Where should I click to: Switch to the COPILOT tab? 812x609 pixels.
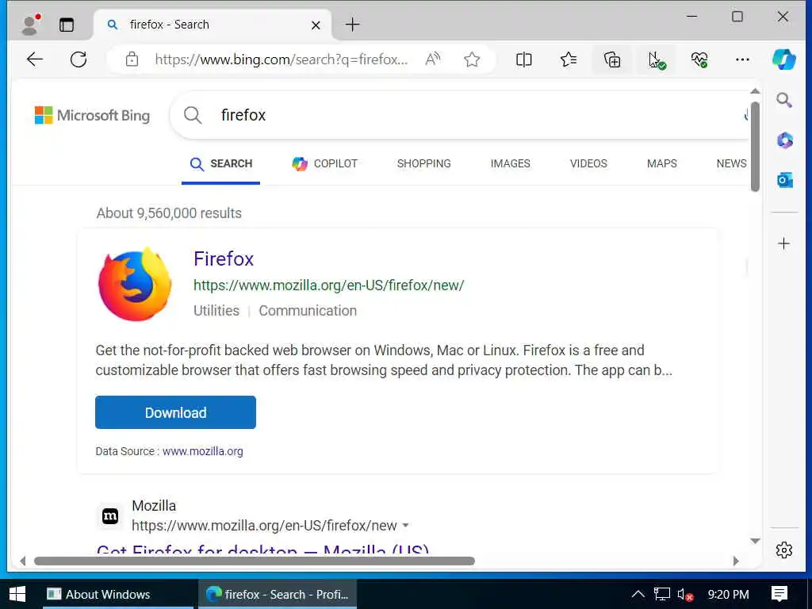tap(324, 163)
